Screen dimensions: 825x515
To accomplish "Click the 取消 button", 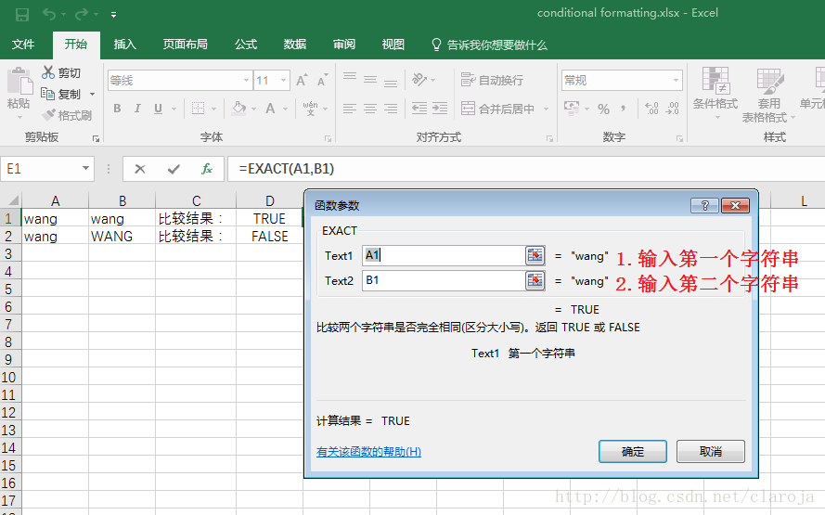I will 710,451.
